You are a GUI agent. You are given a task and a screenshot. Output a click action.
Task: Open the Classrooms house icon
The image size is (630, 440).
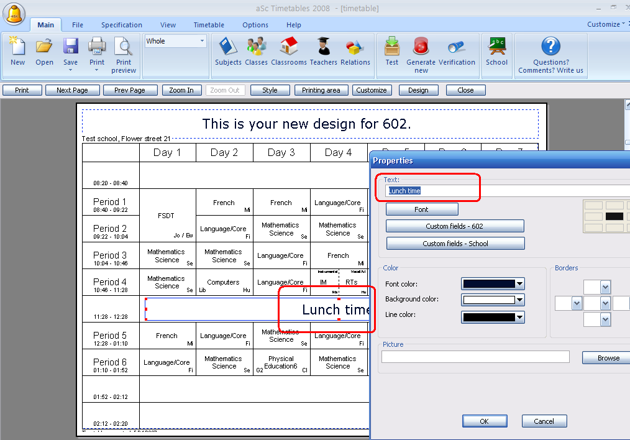pyautogui.click(x=289, y=47)
